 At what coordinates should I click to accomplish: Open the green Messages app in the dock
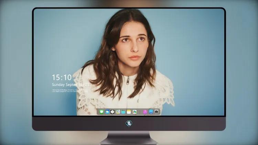pos(101,112)
